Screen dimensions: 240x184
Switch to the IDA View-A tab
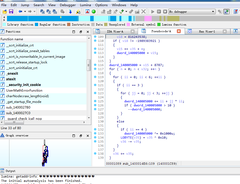tap(115, 31)
